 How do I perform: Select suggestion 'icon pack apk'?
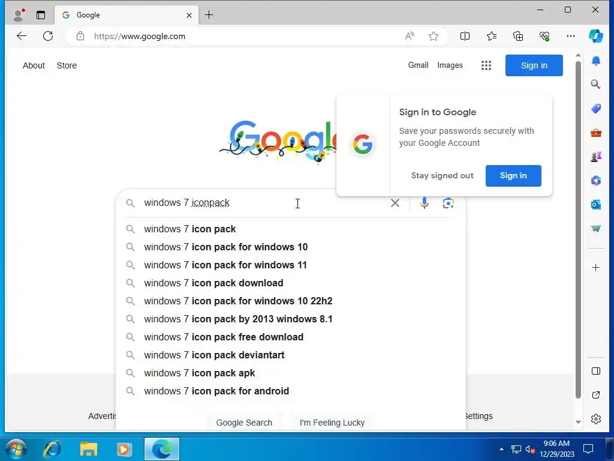pyautogui.click(x=291, y=373)
